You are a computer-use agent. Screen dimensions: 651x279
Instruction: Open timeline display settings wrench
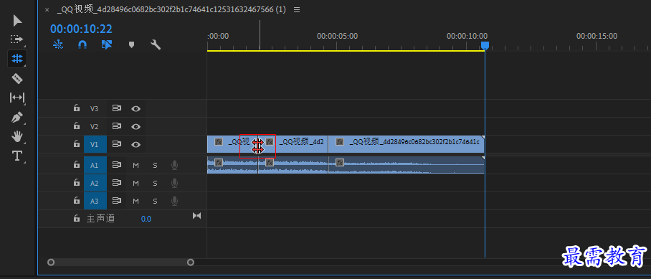point(156,44)
